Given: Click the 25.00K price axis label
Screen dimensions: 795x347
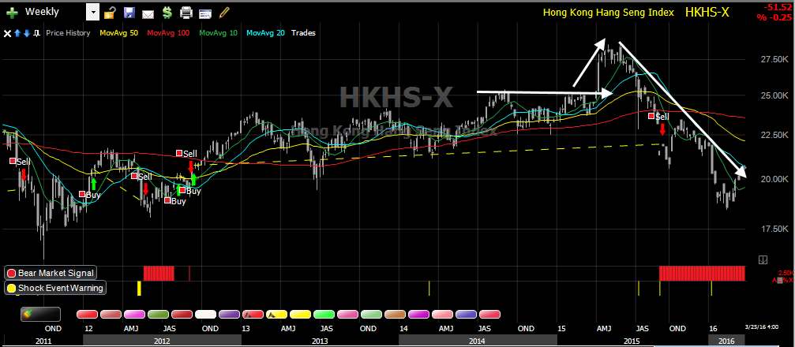Looking at the screenshot, I should (773, 95).
